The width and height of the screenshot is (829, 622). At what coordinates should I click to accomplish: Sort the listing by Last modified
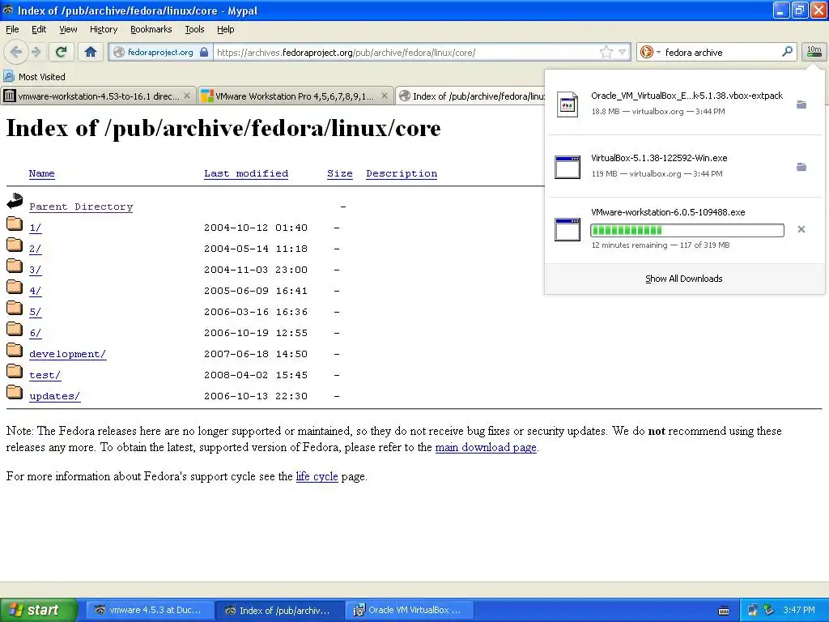(x=246, y=173)
